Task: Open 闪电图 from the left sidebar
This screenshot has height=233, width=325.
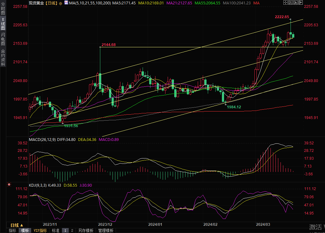Action: tap(3, 39)
